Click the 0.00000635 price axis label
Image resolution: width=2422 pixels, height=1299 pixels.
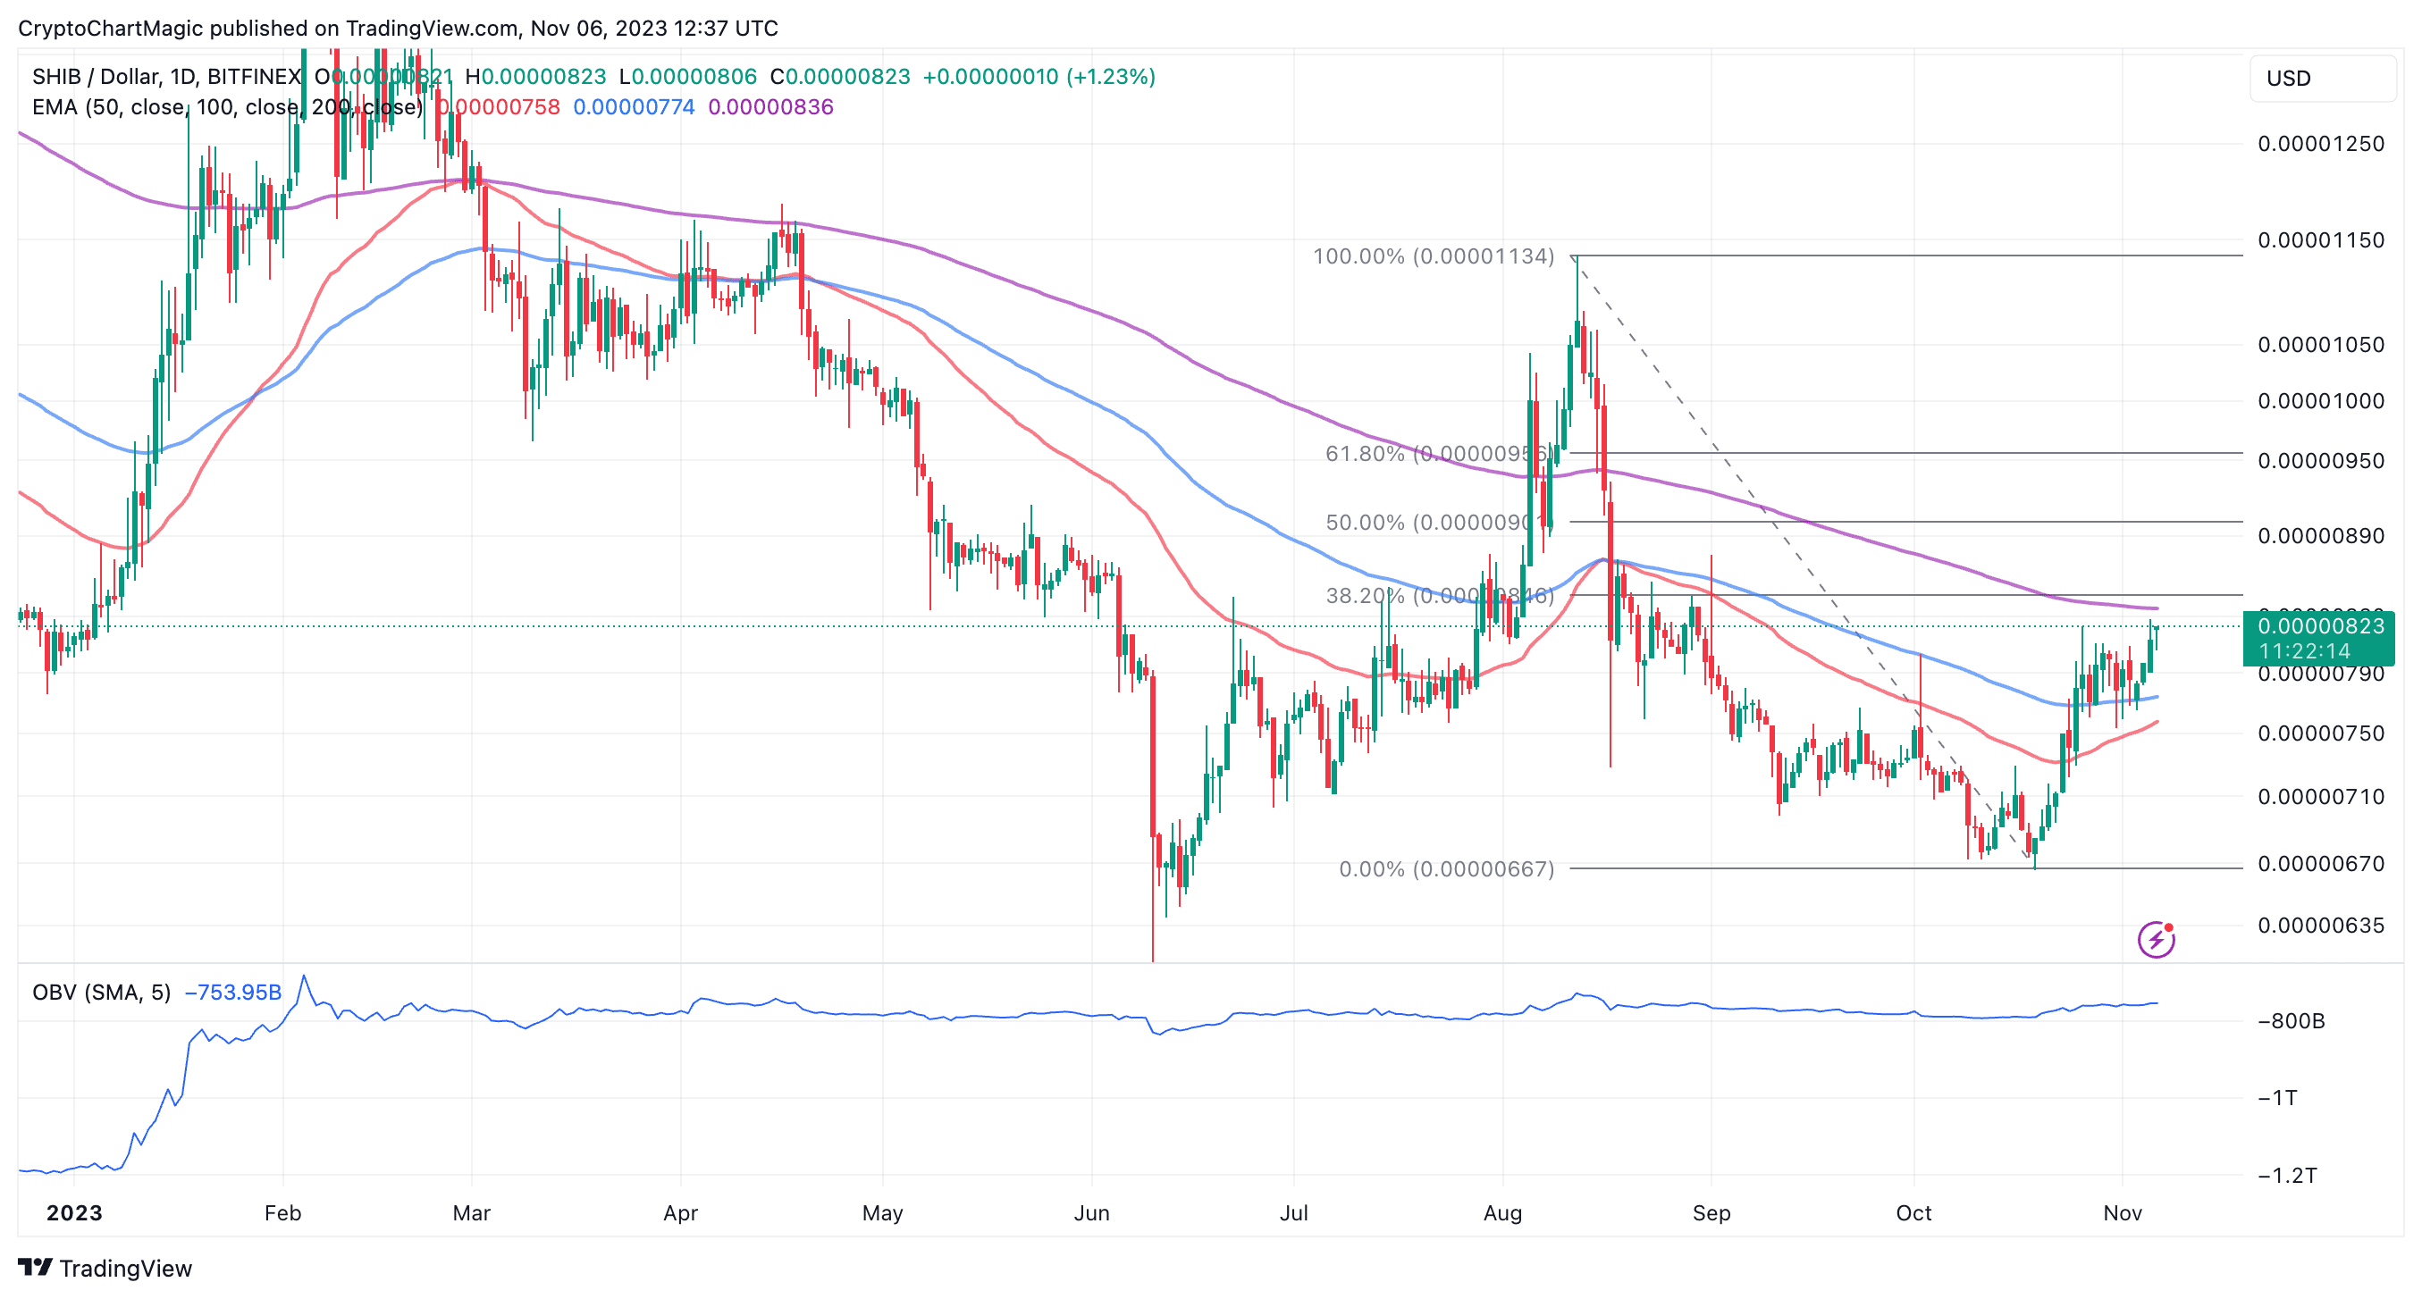tap(2320, 926)
